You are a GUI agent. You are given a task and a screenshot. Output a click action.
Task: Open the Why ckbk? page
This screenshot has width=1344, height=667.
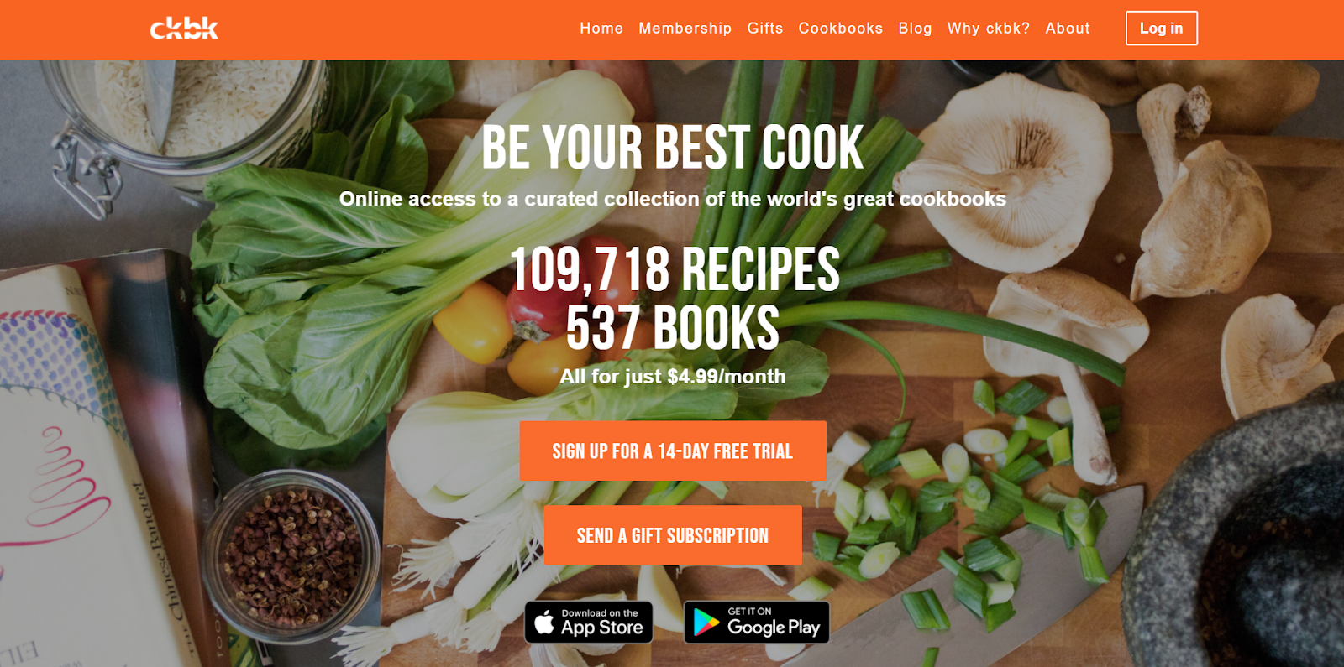click(989, 29)
